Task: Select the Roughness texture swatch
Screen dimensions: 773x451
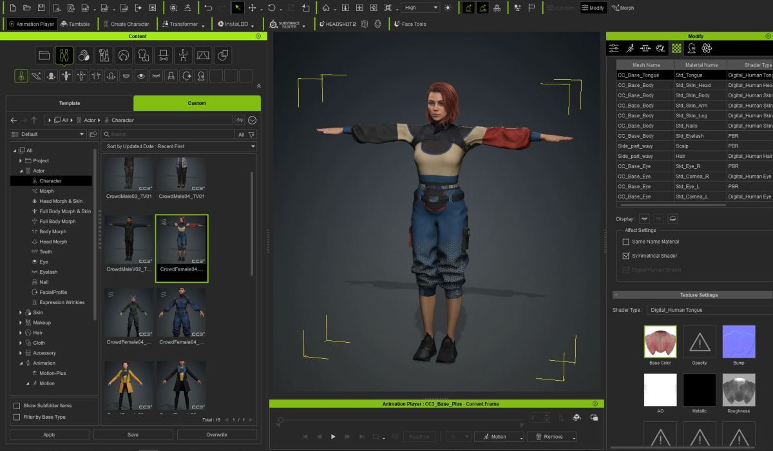Action: point(739,390)
